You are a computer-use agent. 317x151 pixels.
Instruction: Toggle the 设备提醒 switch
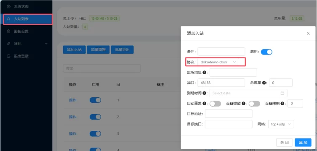pos(254,104)
